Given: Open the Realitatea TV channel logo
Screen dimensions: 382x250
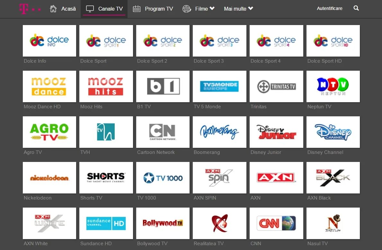Looking at the screenshot, I should pos(219,223).
